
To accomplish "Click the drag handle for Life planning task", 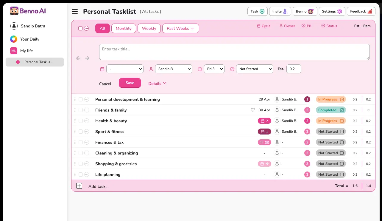I will click(75, 174).
